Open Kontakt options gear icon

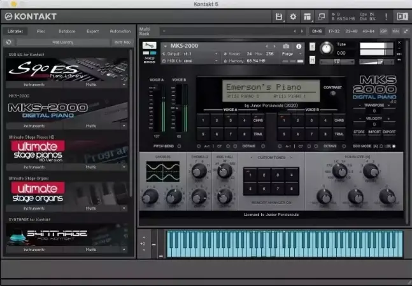point(293,17)
